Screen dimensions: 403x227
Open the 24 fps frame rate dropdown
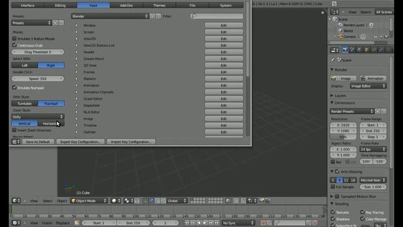[373, 149]
